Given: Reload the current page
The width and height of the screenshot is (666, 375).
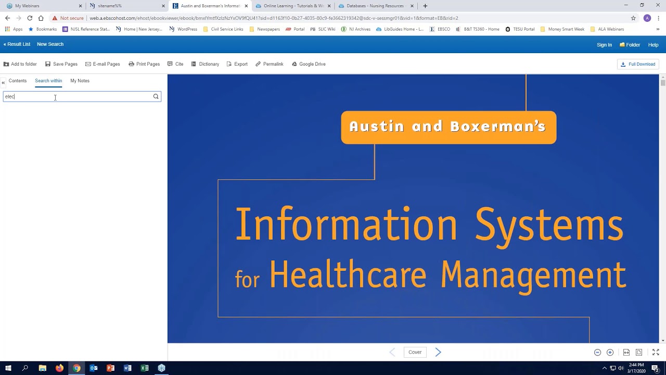Looking at the screenshot, I should (x=30, y=18).
